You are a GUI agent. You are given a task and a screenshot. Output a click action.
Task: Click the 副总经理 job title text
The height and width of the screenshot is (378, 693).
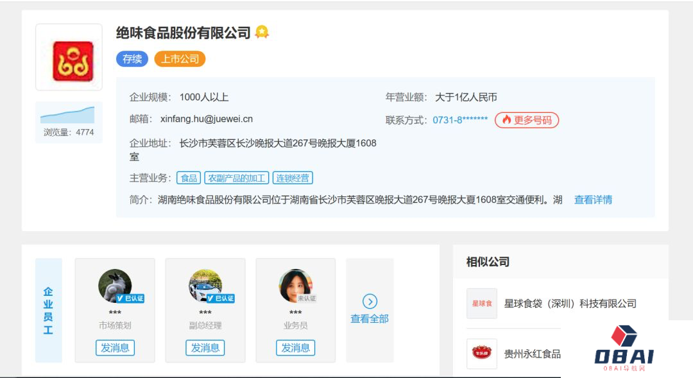coord(205,325)
